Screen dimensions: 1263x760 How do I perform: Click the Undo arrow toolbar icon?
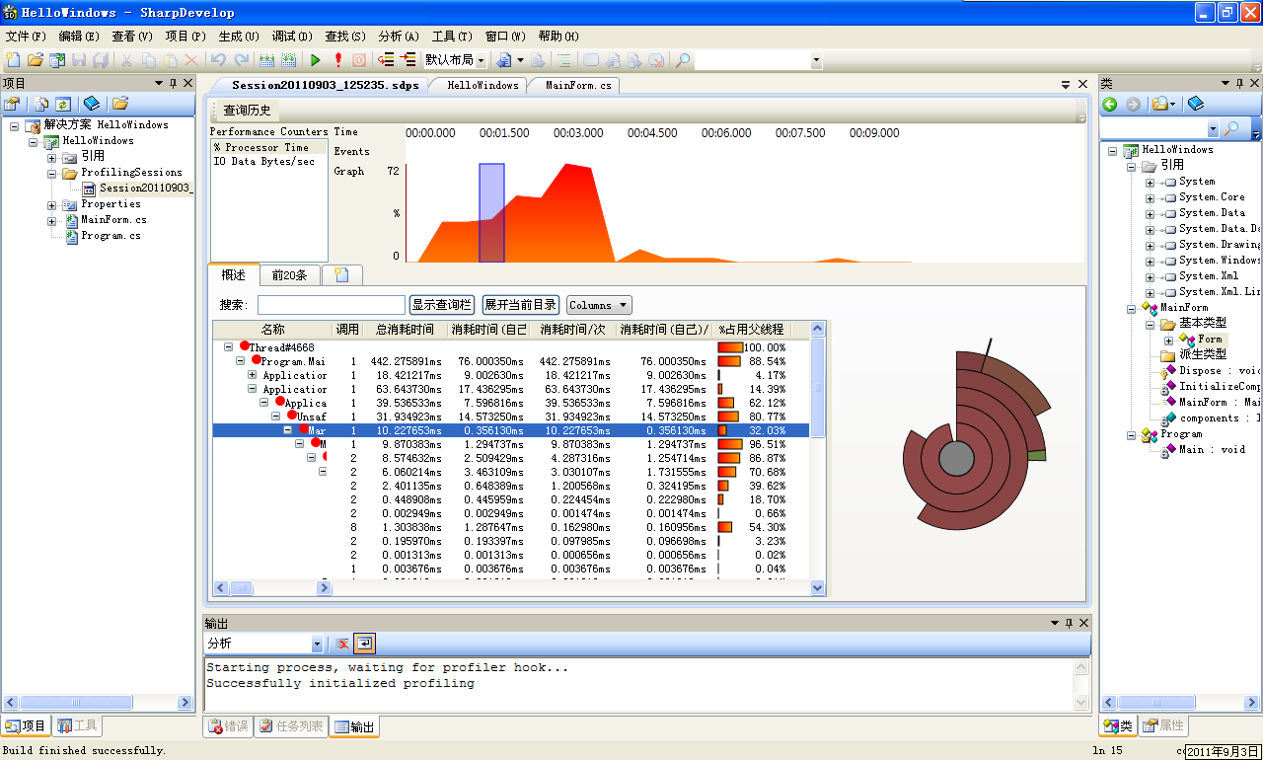point(219,60)
